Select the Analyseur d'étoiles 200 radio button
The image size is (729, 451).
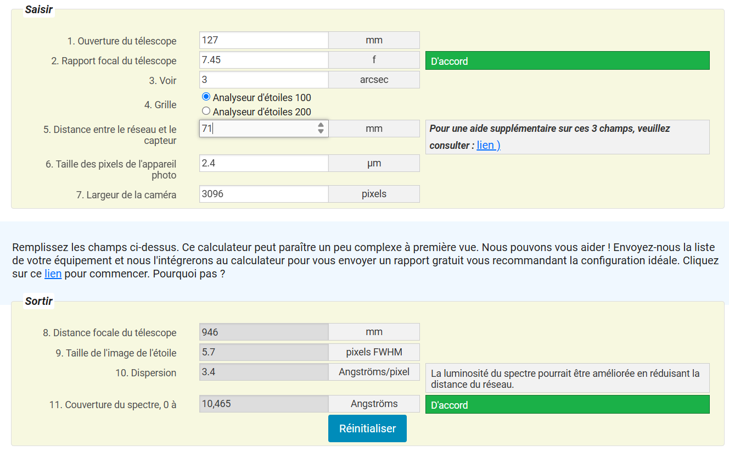click(206, 111)
